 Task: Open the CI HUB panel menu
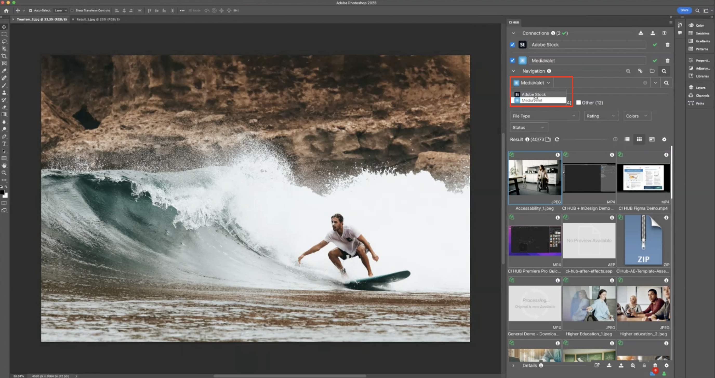tap(671, 23)
